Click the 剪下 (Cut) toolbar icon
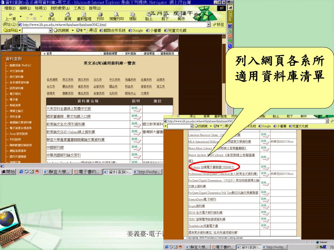This screenshot has width=334, height=250. [x=165, y=16]
